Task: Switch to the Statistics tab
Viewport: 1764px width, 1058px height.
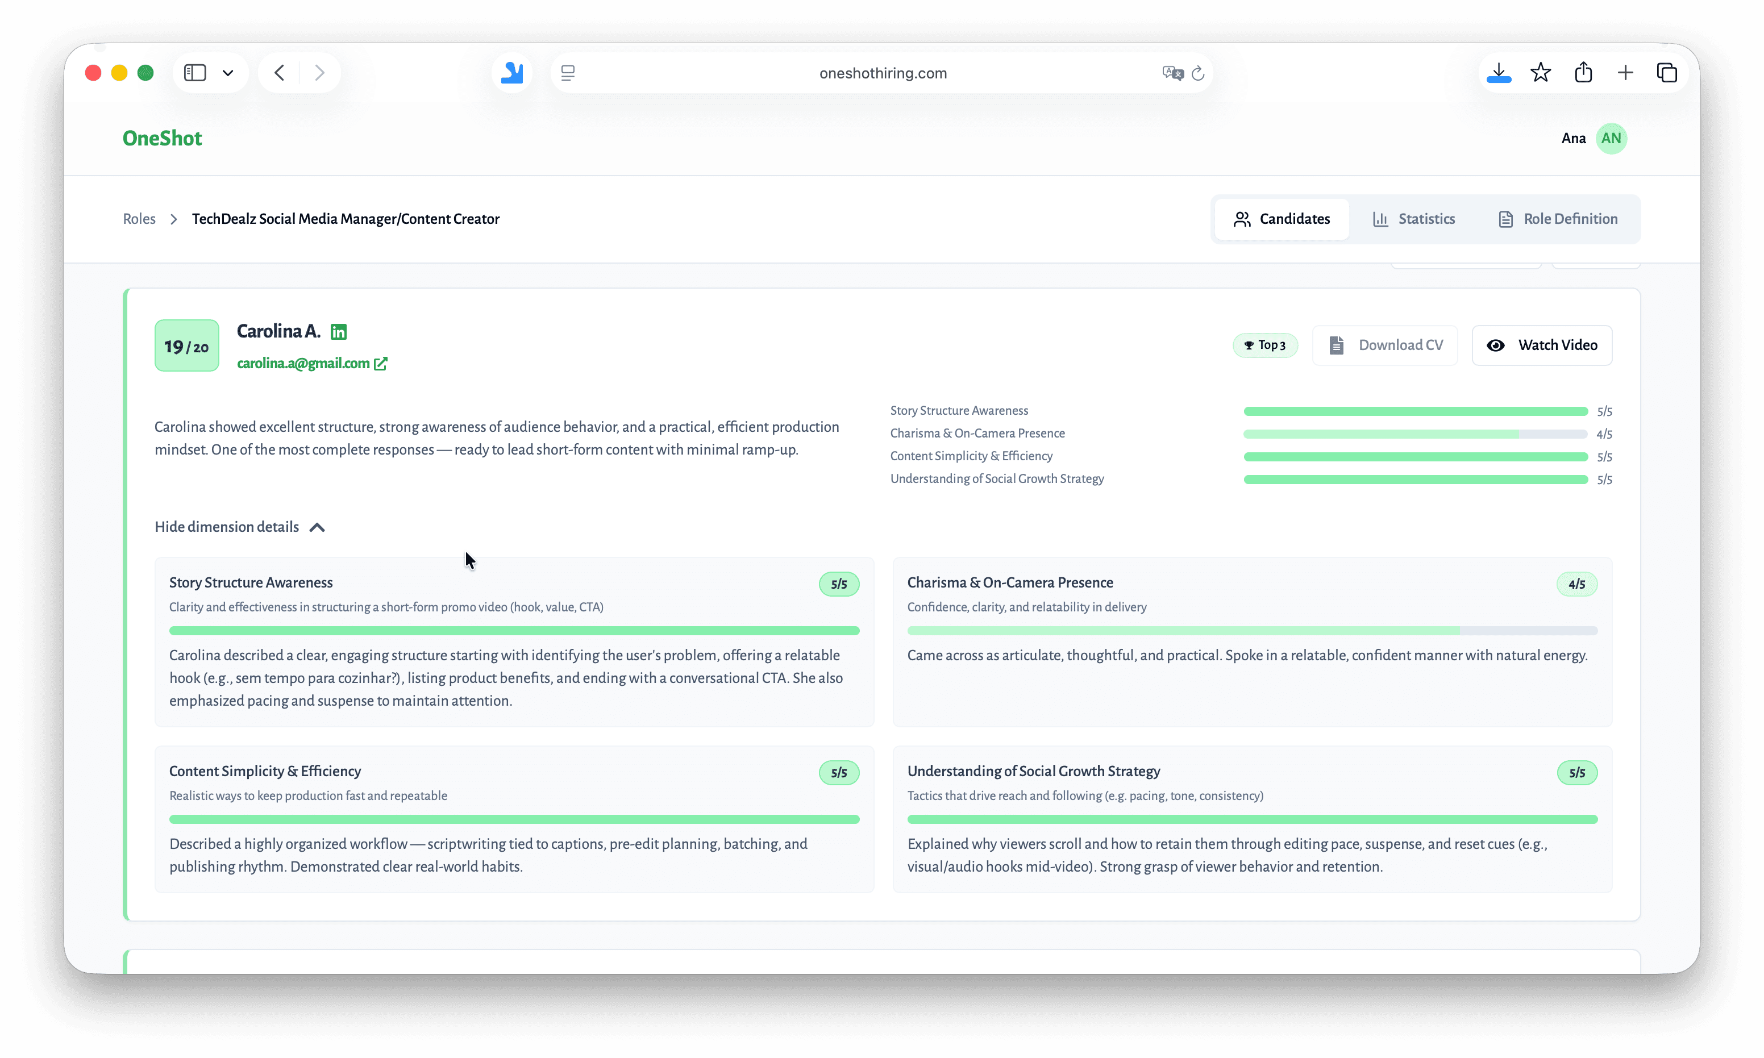Action: 1413,219
